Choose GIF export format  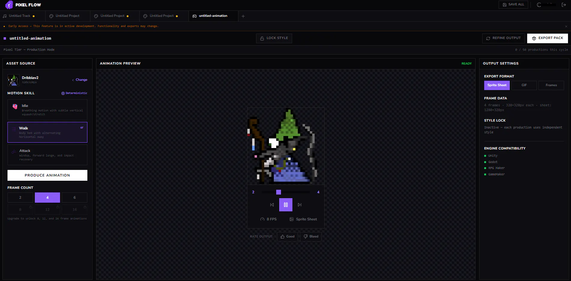[524, 85]
